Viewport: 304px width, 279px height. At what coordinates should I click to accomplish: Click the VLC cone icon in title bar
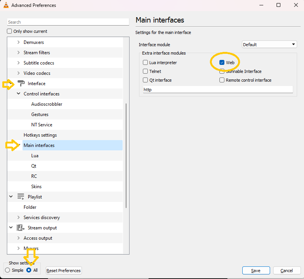(6, 5)
